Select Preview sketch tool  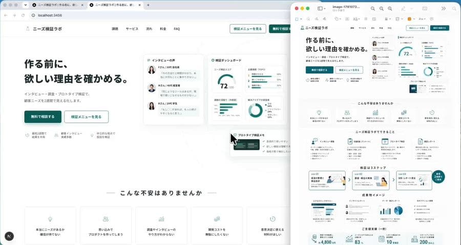(x=317, y=19)
